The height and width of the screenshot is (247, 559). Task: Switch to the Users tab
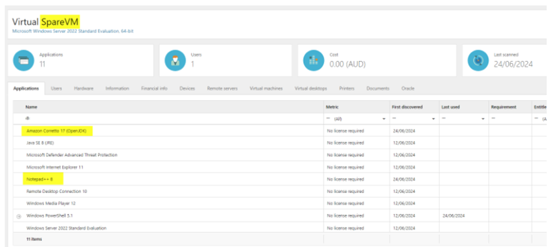pos(57,88)
